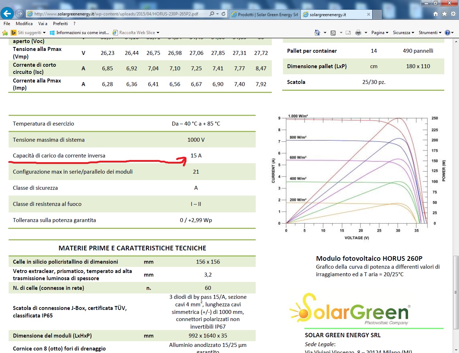Click the '7,92' Imp value

pos(261,84)
